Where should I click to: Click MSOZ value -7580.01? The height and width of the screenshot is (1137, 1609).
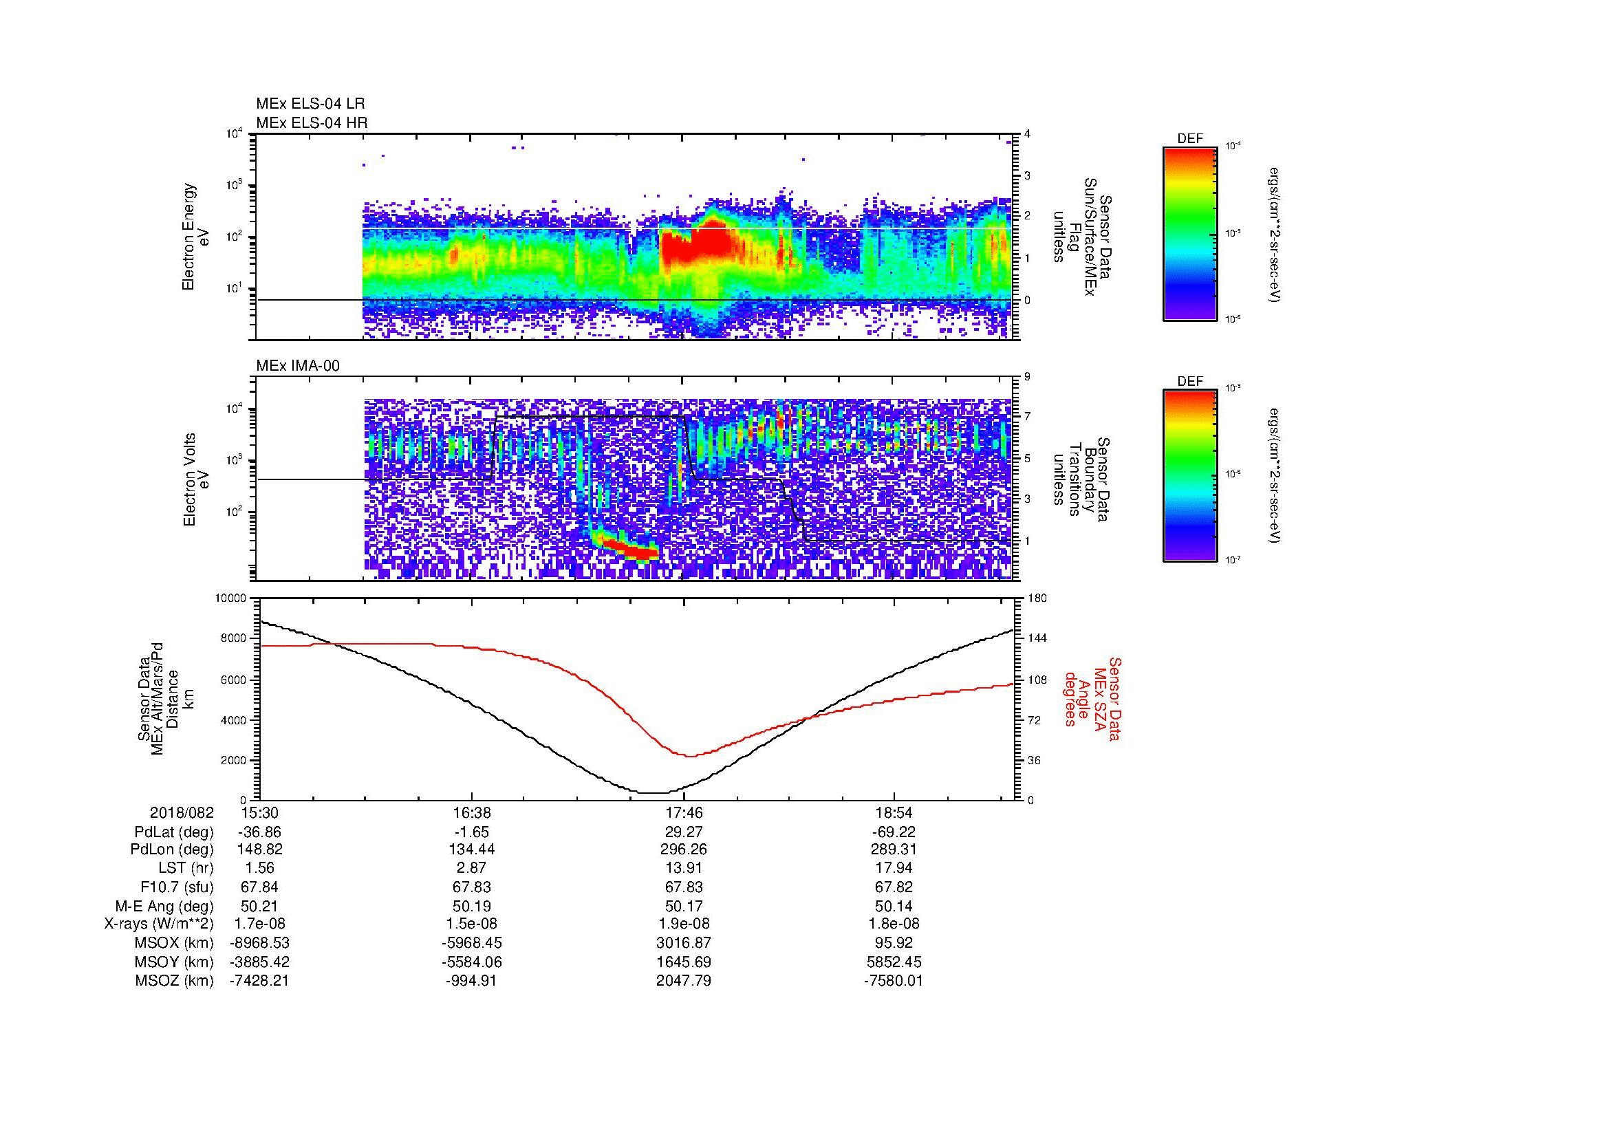[894, 981]
